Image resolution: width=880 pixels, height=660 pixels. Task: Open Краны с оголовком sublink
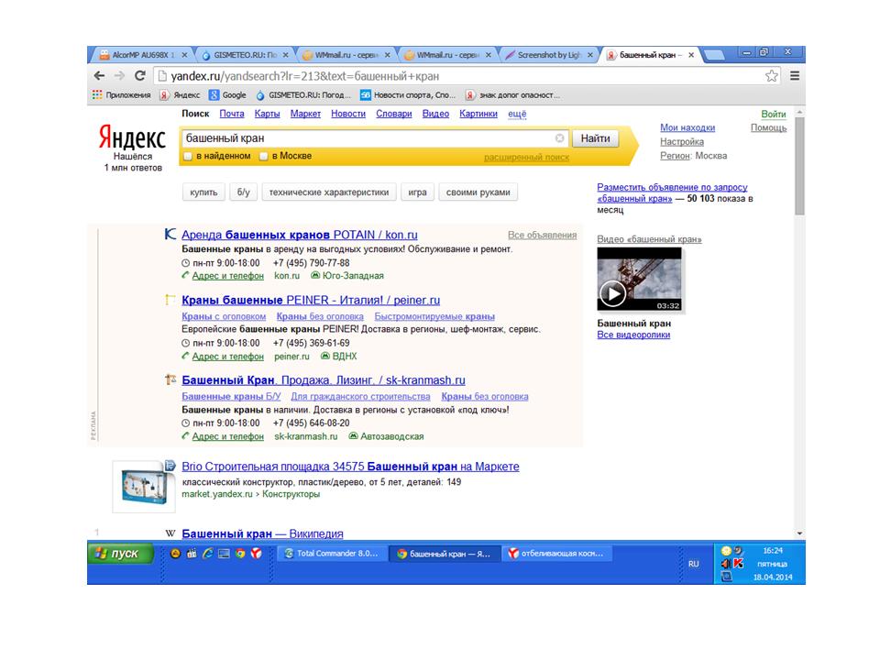coord(224,316)
